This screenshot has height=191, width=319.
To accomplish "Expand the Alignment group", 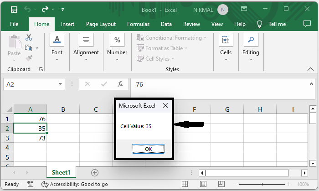I will tap(86, 47).
